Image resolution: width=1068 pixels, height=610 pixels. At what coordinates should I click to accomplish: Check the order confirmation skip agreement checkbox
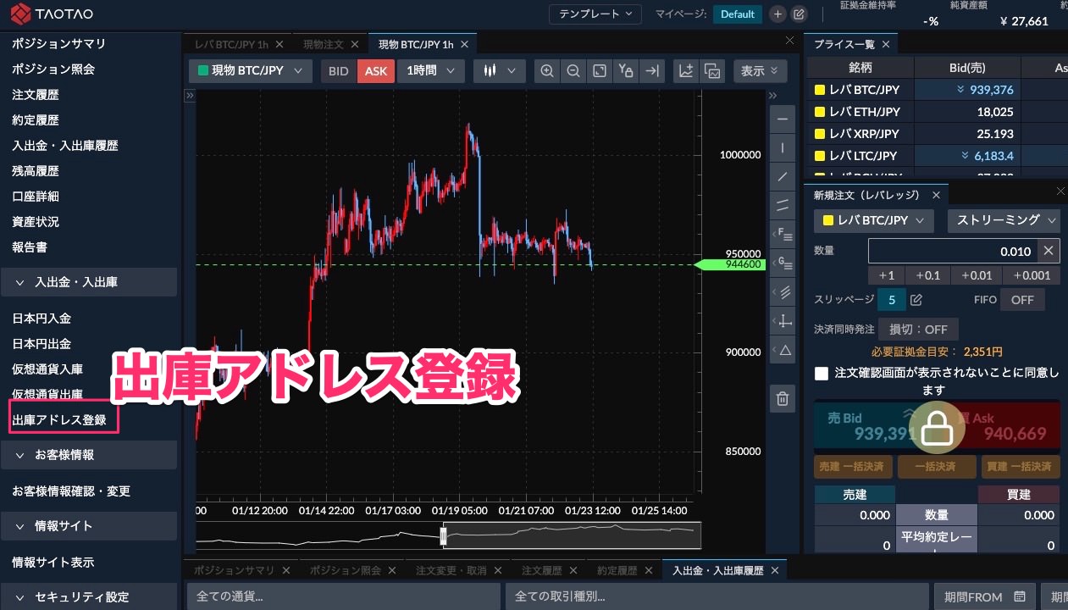tap(821, 374)
